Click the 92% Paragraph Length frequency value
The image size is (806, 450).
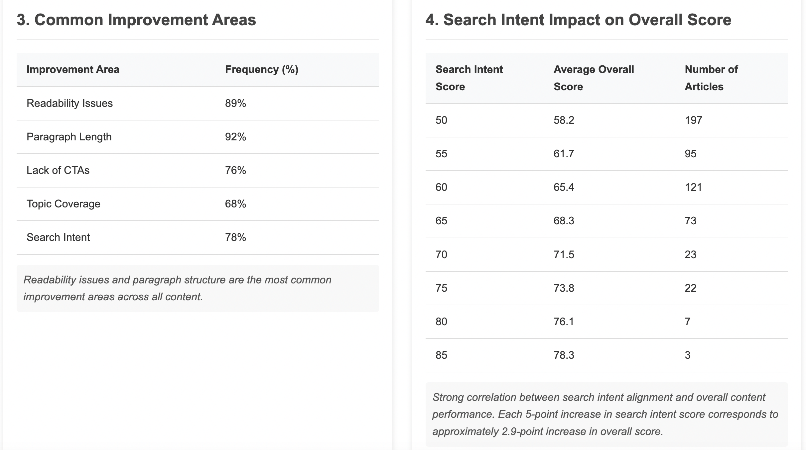coord(235,137)
